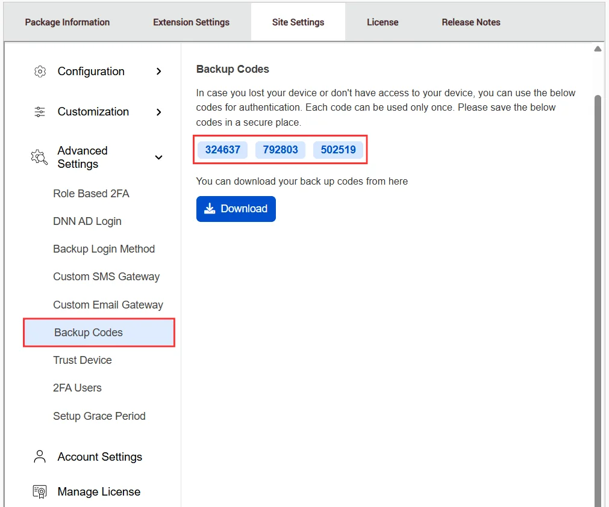Image resolution: width=609 pixels, height=507 pixels.
Task: Open the DNN AD Login settings
Action: tap(87, 221)
